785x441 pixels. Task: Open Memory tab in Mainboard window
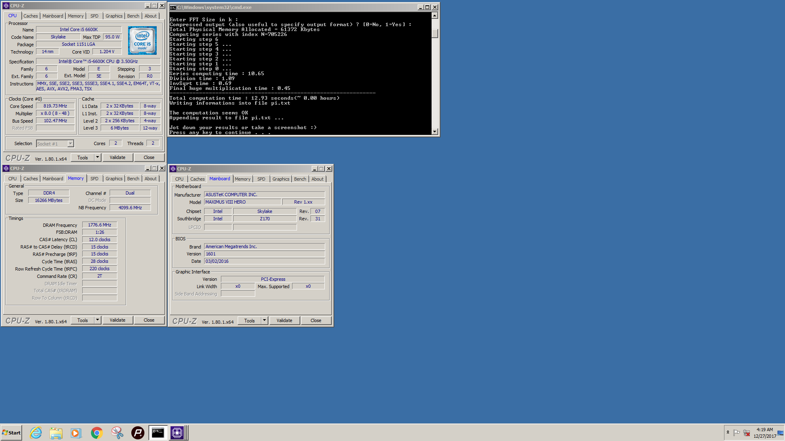pyautogui.click(x=243, y=179)
